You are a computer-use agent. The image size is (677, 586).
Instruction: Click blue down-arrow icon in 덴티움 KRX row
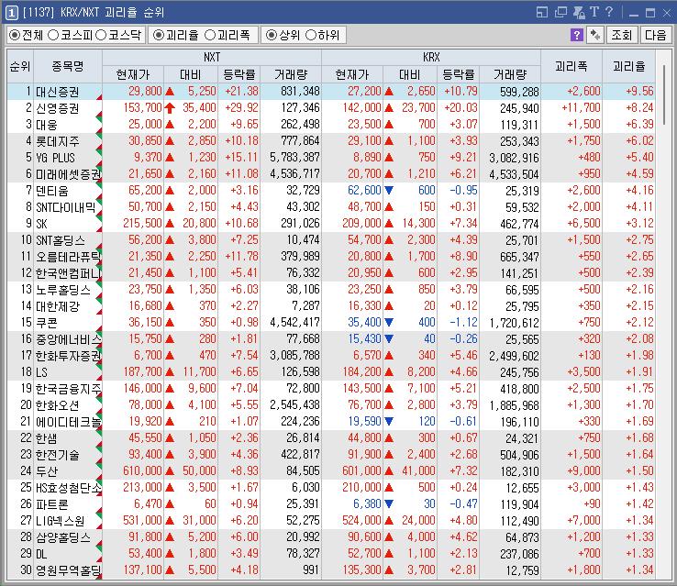(x=389, y=191)
